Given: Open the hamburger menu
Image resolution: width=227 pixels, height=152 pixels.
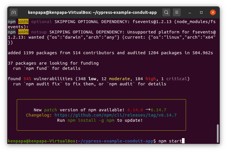Looking at the screenshot, I should [x=177, y=12].
